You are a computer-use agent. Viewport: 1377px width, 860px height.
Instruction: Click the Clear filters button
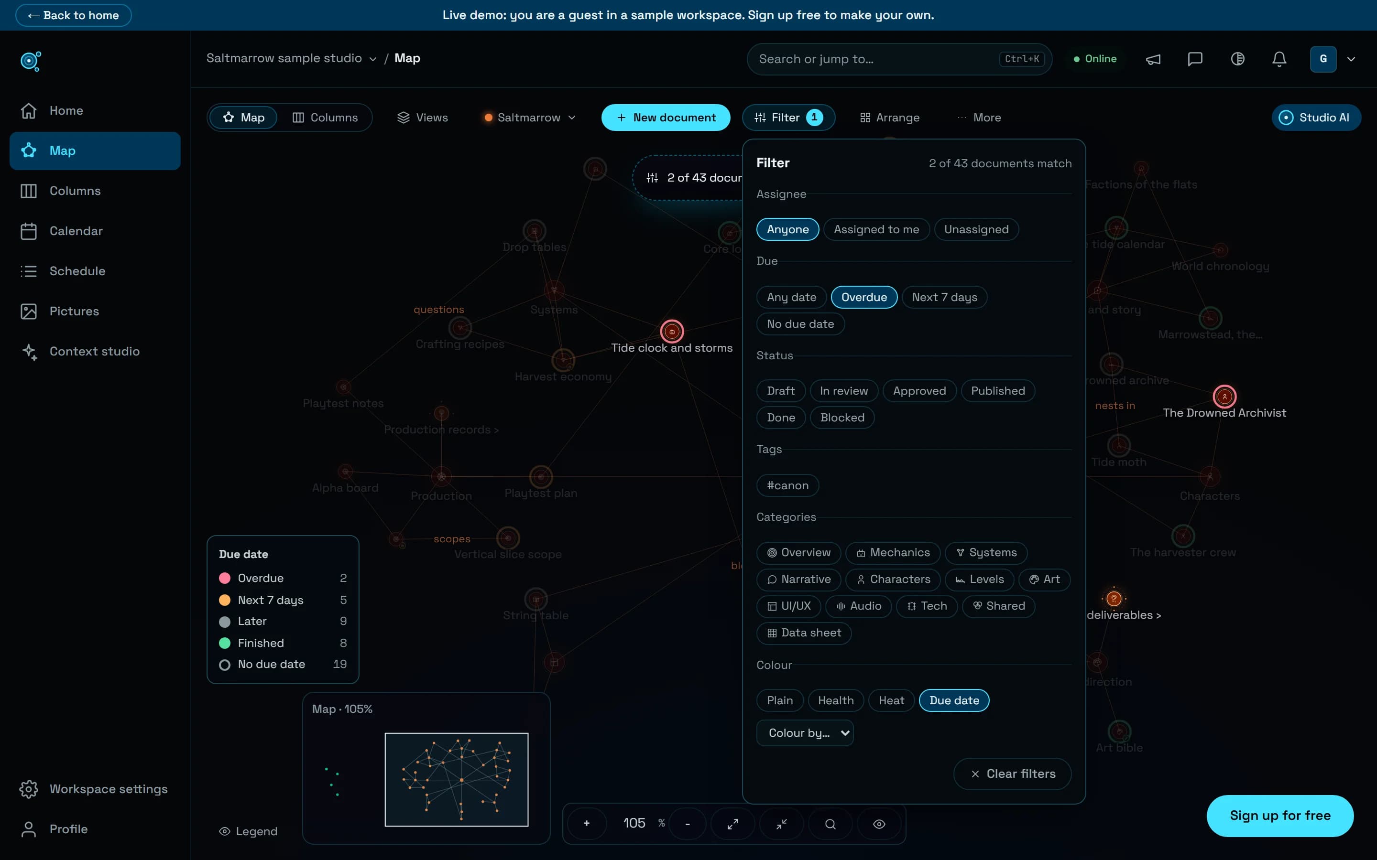[1012, 774]
